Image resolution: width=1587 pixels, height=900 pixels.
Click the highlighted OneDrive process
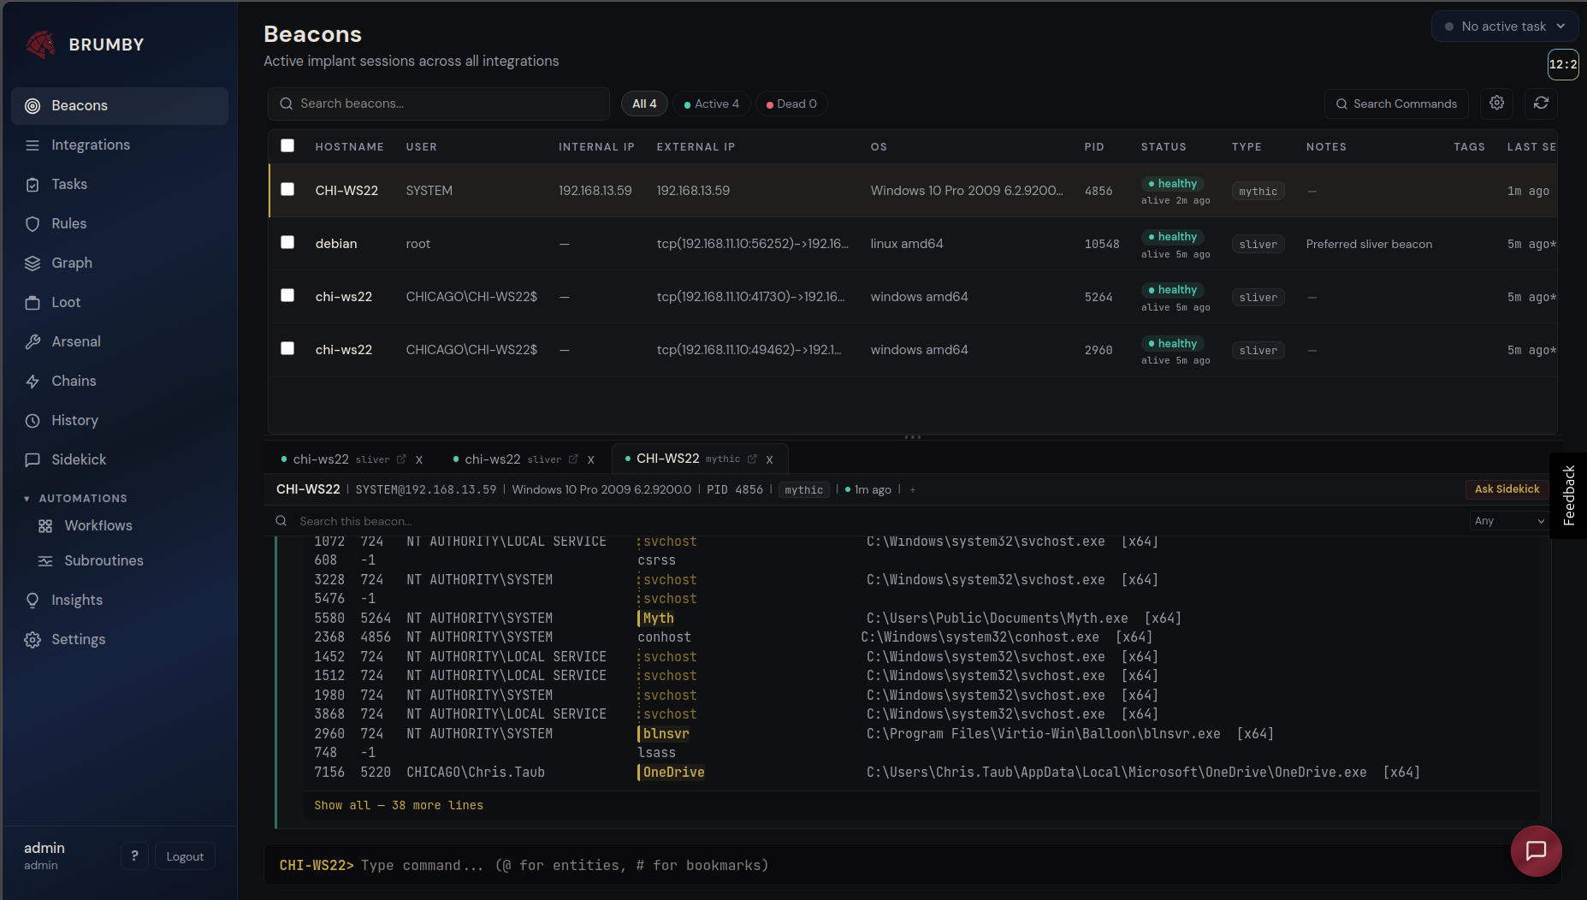[672, 773]
